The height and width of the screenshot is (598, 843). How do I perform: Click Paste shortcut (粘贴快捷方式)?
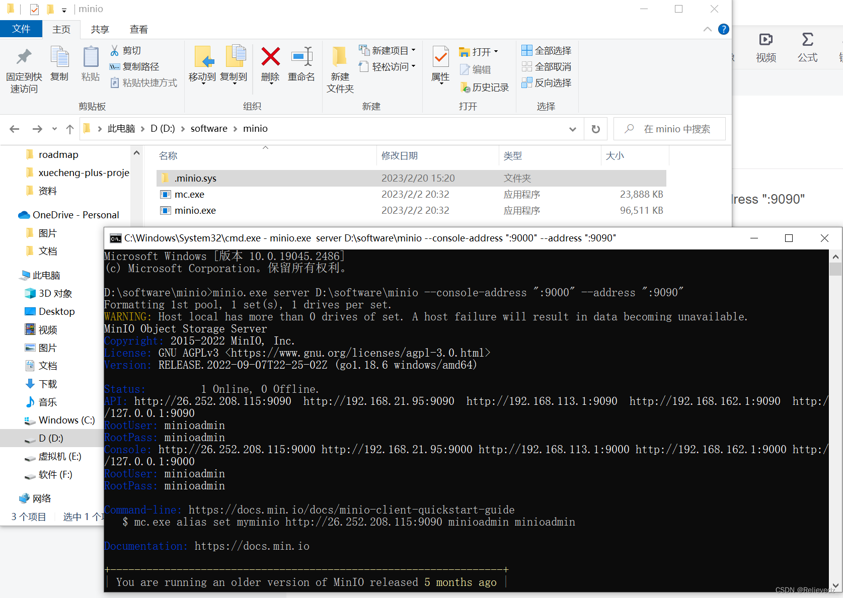(144, 82)
